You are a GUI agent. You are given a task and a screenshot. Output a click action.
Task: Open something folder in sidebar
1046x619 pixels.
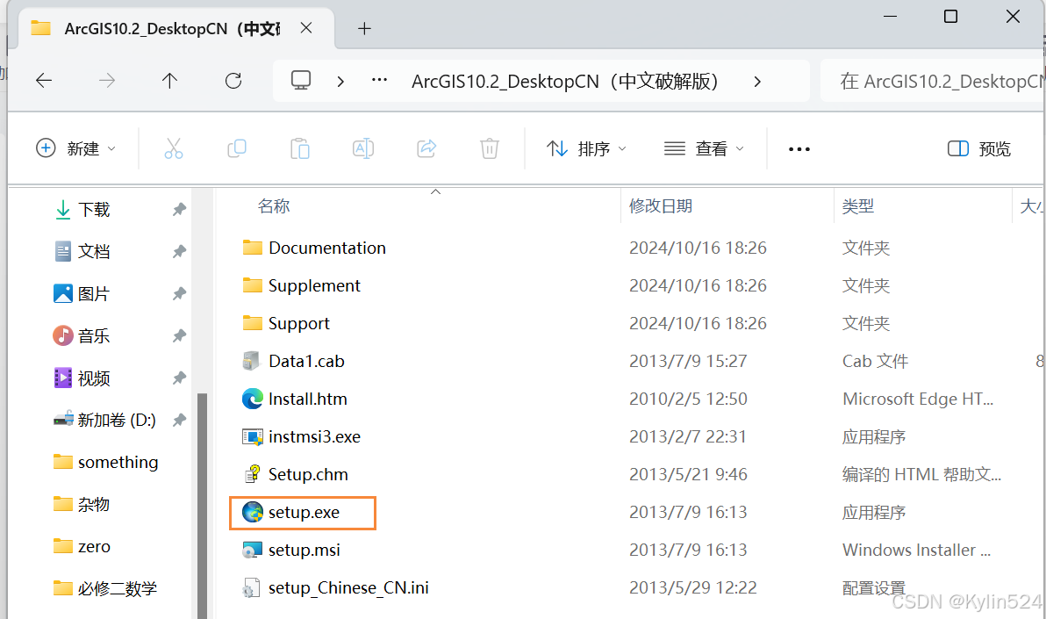click(x=105, y=462)
